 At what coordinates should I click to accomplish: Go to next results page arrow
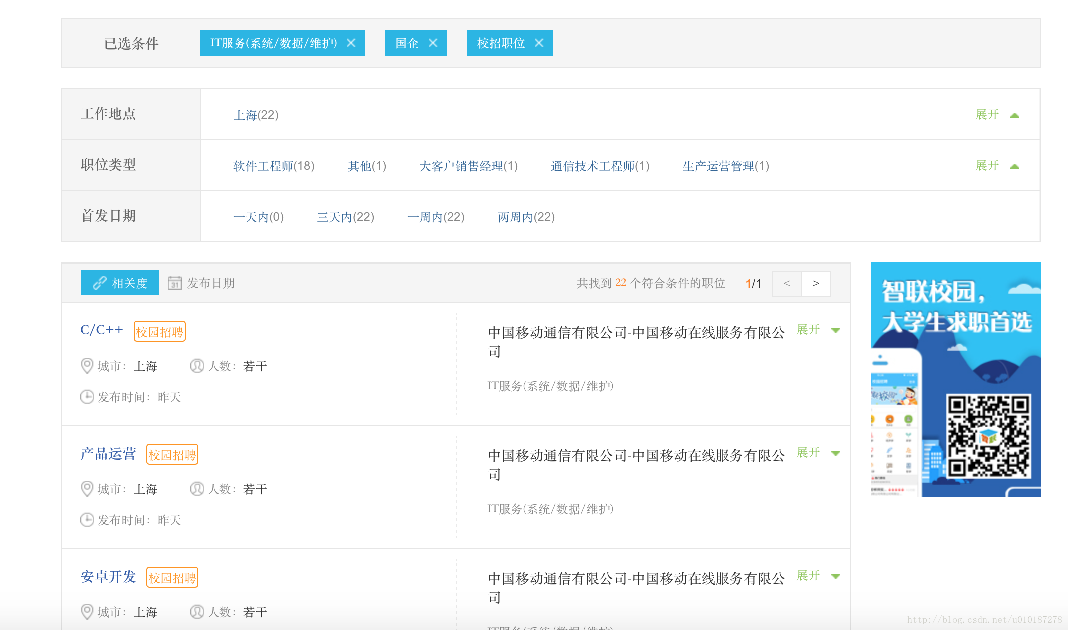[x=816, y=283]
